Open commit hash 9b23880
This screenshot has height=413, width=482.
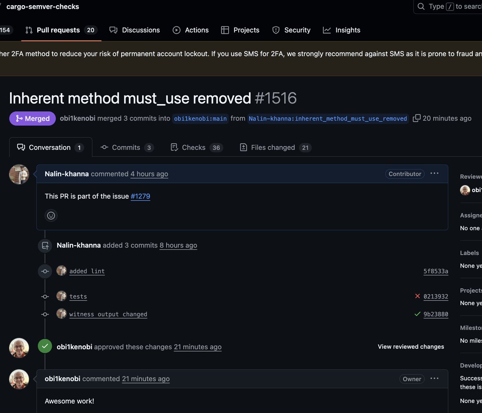pyautogui.click(x=436, y=314)
